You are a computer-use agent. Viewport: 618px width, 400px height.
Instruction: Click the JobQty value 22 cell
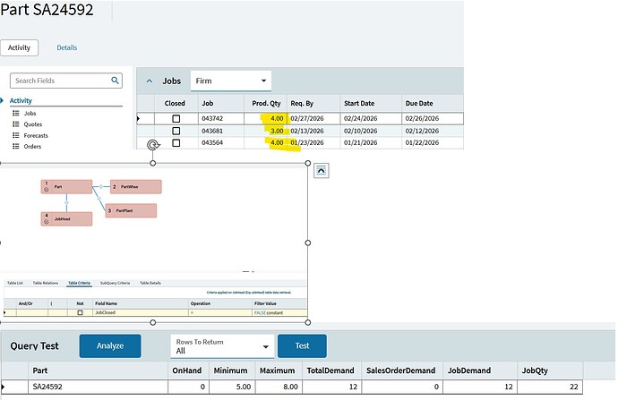550,387
